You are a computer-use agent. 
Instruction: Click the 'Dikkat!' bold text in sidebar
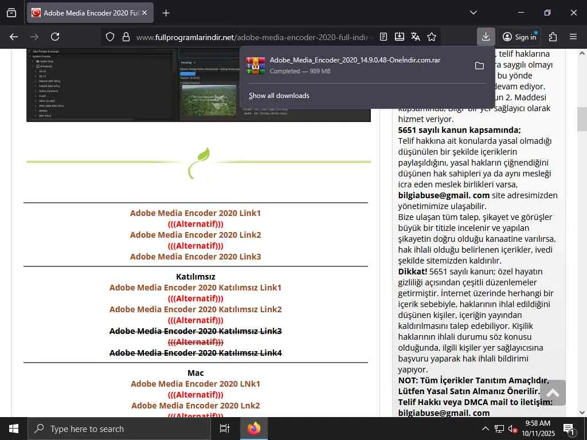[x=413, y=271]
